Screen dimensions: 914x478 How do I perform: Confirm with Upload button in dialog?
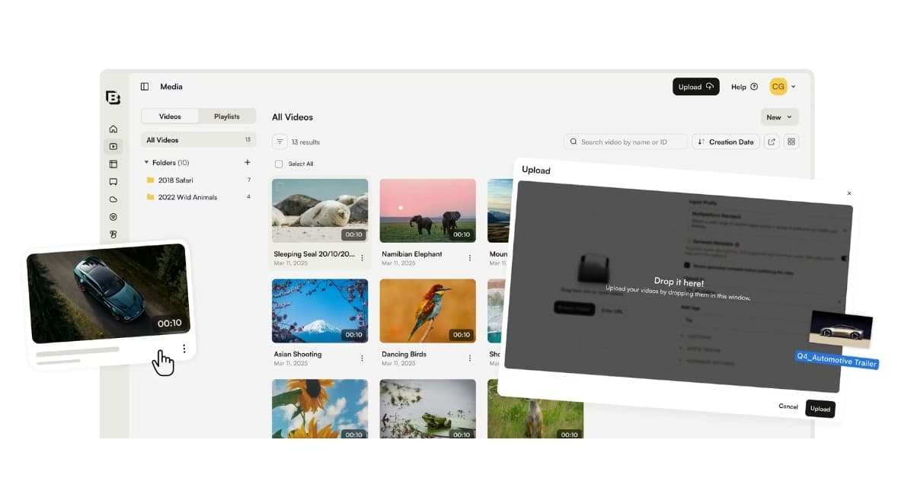[820, 409]
